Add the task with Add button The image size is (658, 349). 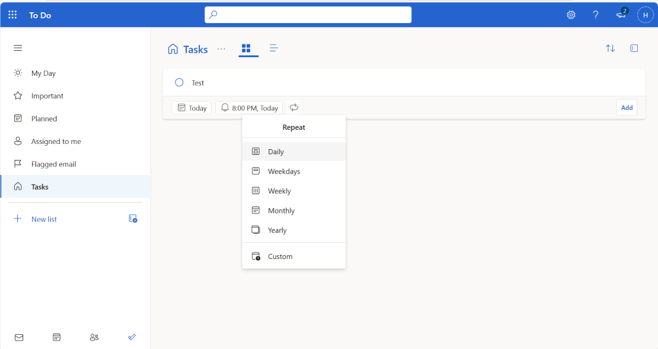(x=627, y=107)
